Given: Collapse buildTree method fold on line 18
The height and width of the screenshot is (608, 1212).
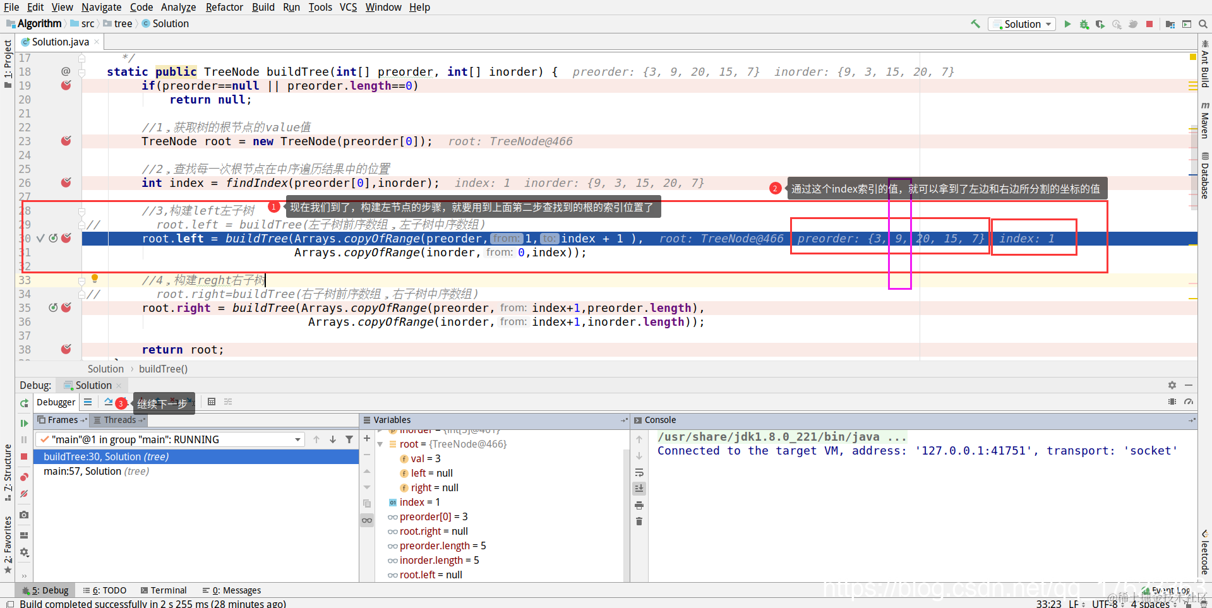Looking at the screenshot, I should click(x=82, y=72).
